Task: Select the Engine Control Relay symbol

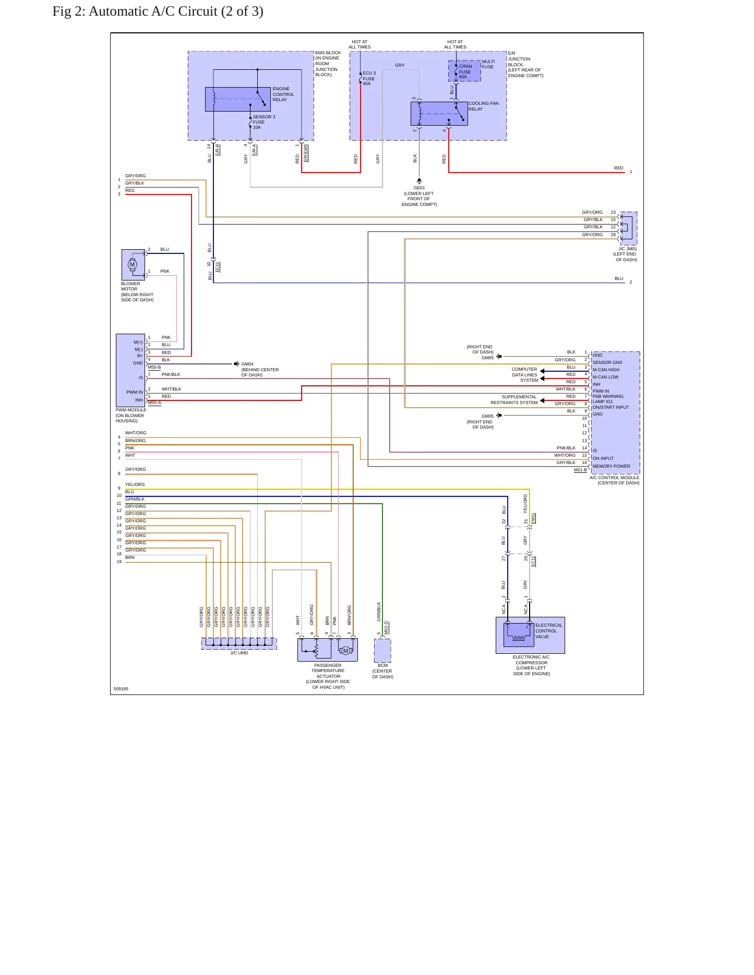Action: (238, 99)
